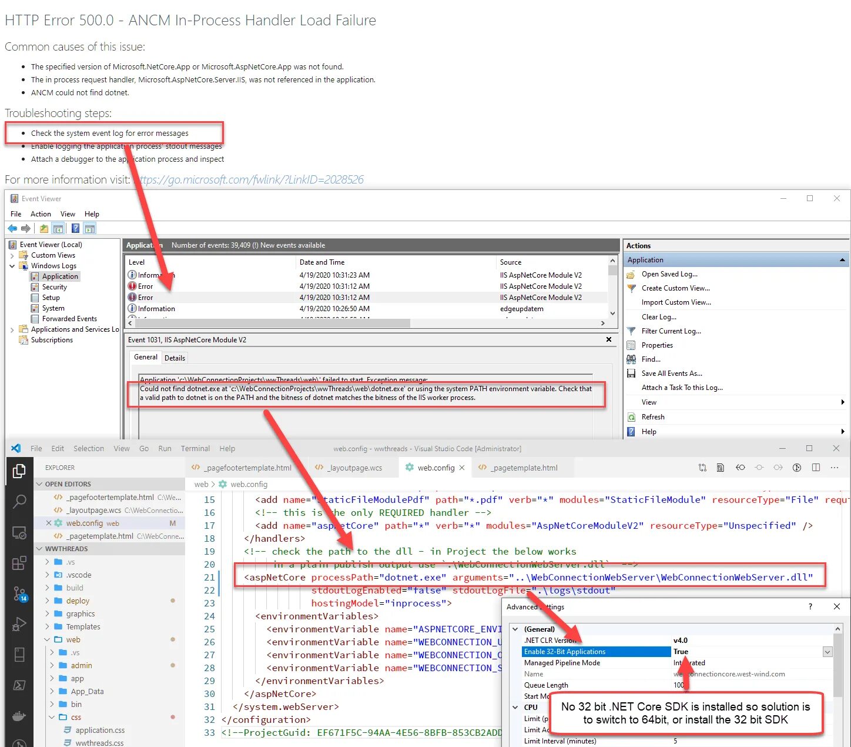Open PowerShell terminal icon in activity bar
Viewport: 851px width, 747px height.
point(19,685)
